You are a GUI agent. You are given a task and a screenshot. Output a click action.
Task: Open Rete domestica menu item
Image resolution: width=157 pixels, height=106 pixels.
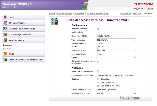[x=23, y=40]
